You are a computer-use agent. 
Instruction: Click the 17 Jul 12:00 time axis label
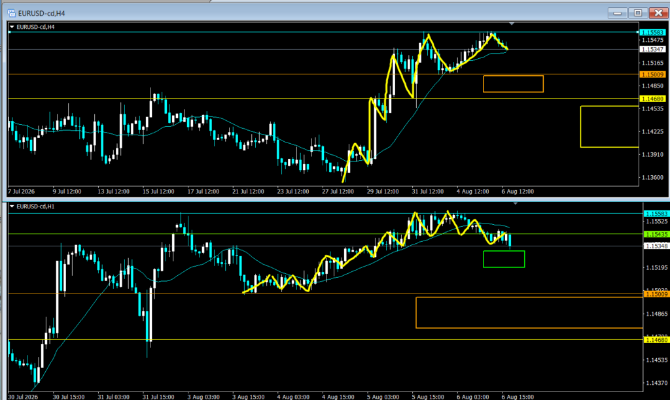(x=203, y=192)
